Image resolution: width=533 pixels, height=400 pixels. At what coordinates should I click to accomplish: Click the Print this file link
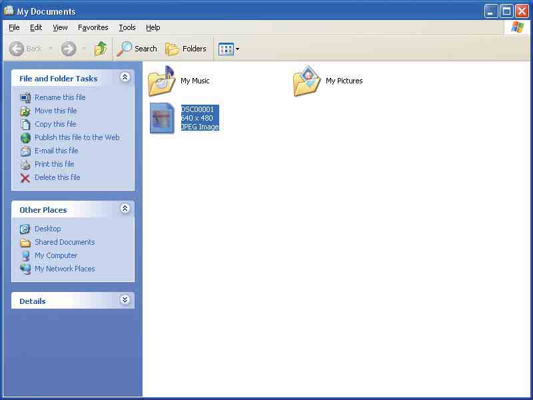coord(55,164)
